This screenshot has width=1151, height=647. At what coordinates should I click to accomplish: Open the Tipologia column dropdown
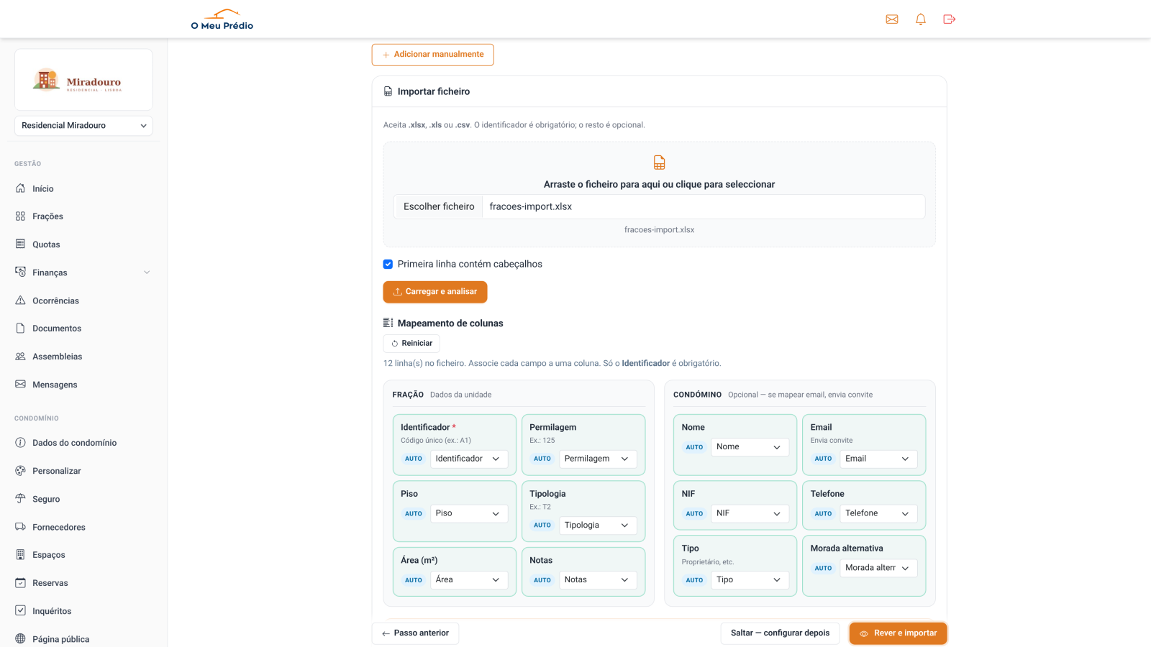(x=598, y=526)
